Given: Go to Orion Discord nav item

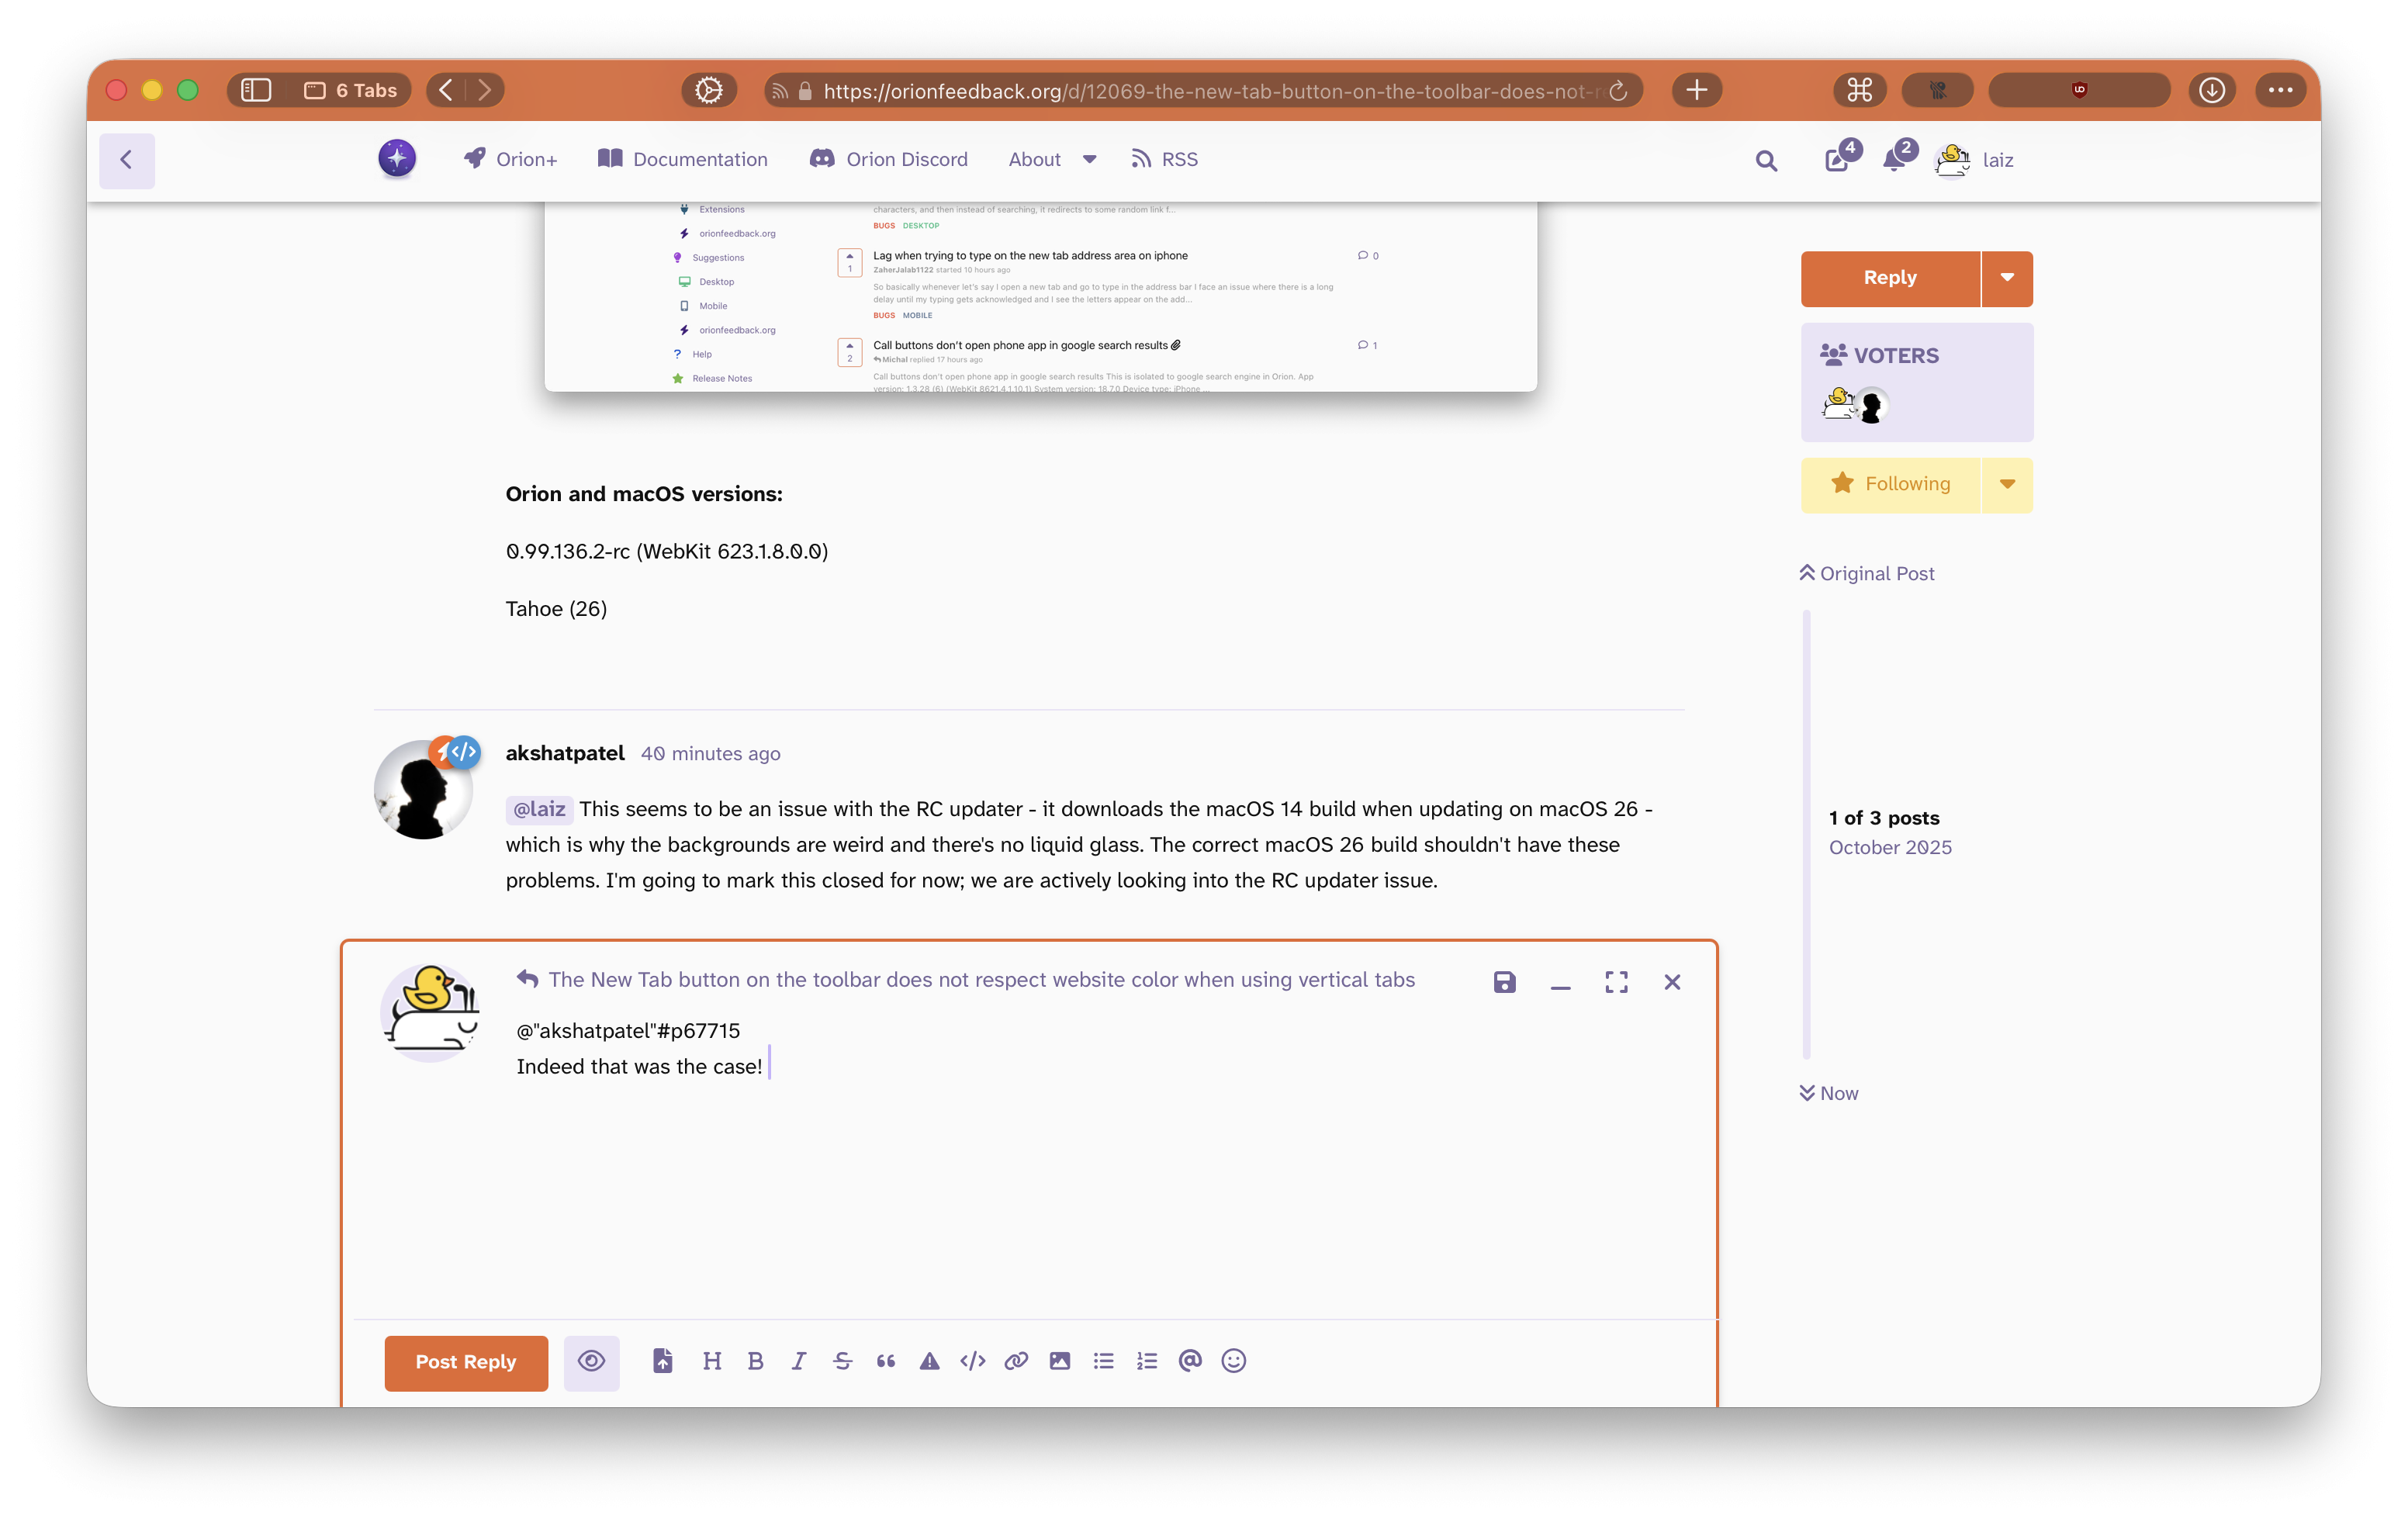Looking at the screenshot, I should [x=889, y=160].
